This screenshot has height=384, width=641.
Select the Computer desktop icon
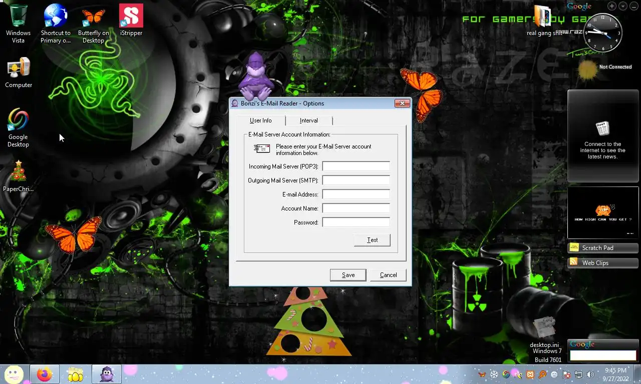coord(19,68)
